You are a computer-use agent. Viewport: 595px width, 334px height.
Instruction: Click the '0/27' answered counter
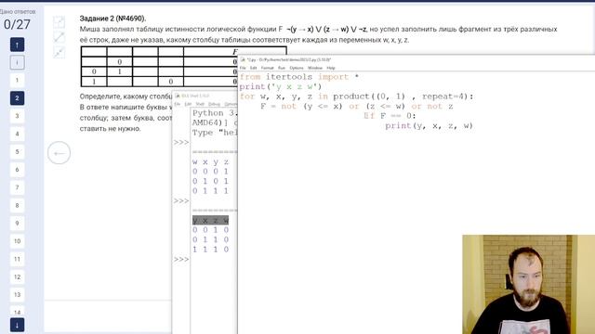(x=17, y=25)
